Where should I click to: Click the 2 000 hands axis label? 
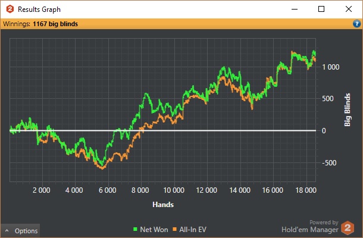[41, 190]
